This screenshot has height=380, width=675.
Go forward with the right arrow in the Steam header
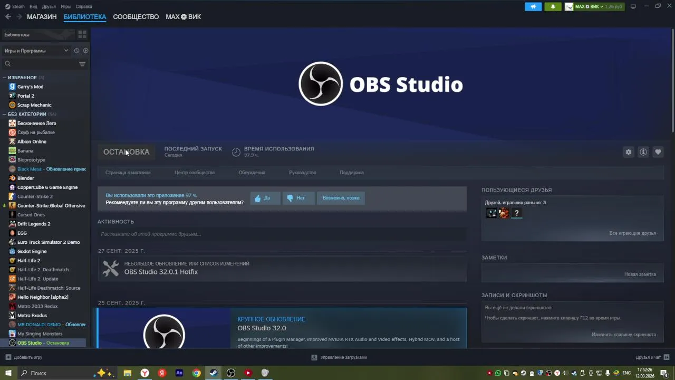pyautogui.click(x=19, y=17)
